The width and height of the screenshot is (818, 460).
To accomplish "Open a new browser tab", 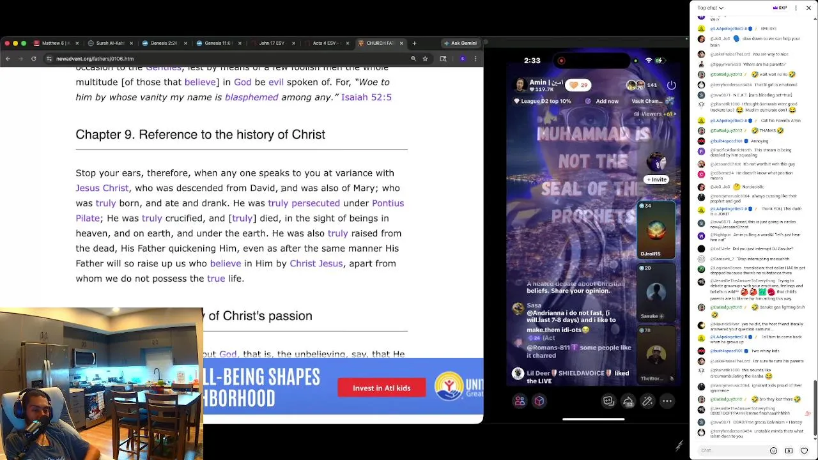I will pos(414,43).
